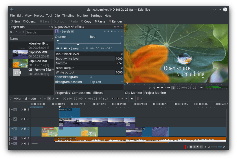Screen dimensions: 237x159
Task: Click the play button in the monitor
Action: [x=162, y=87]
